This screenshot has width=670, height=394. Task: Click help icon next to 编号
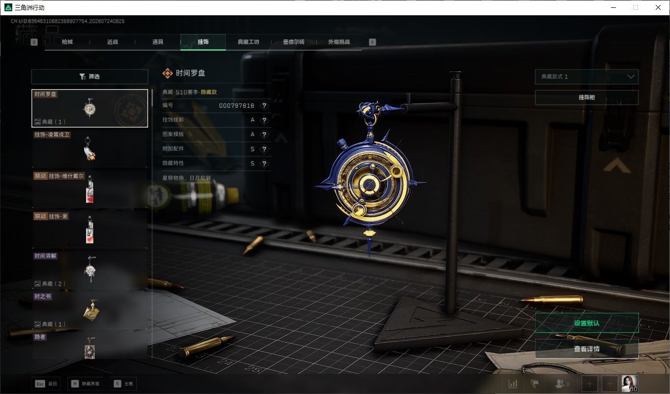[x=264, y=106]
